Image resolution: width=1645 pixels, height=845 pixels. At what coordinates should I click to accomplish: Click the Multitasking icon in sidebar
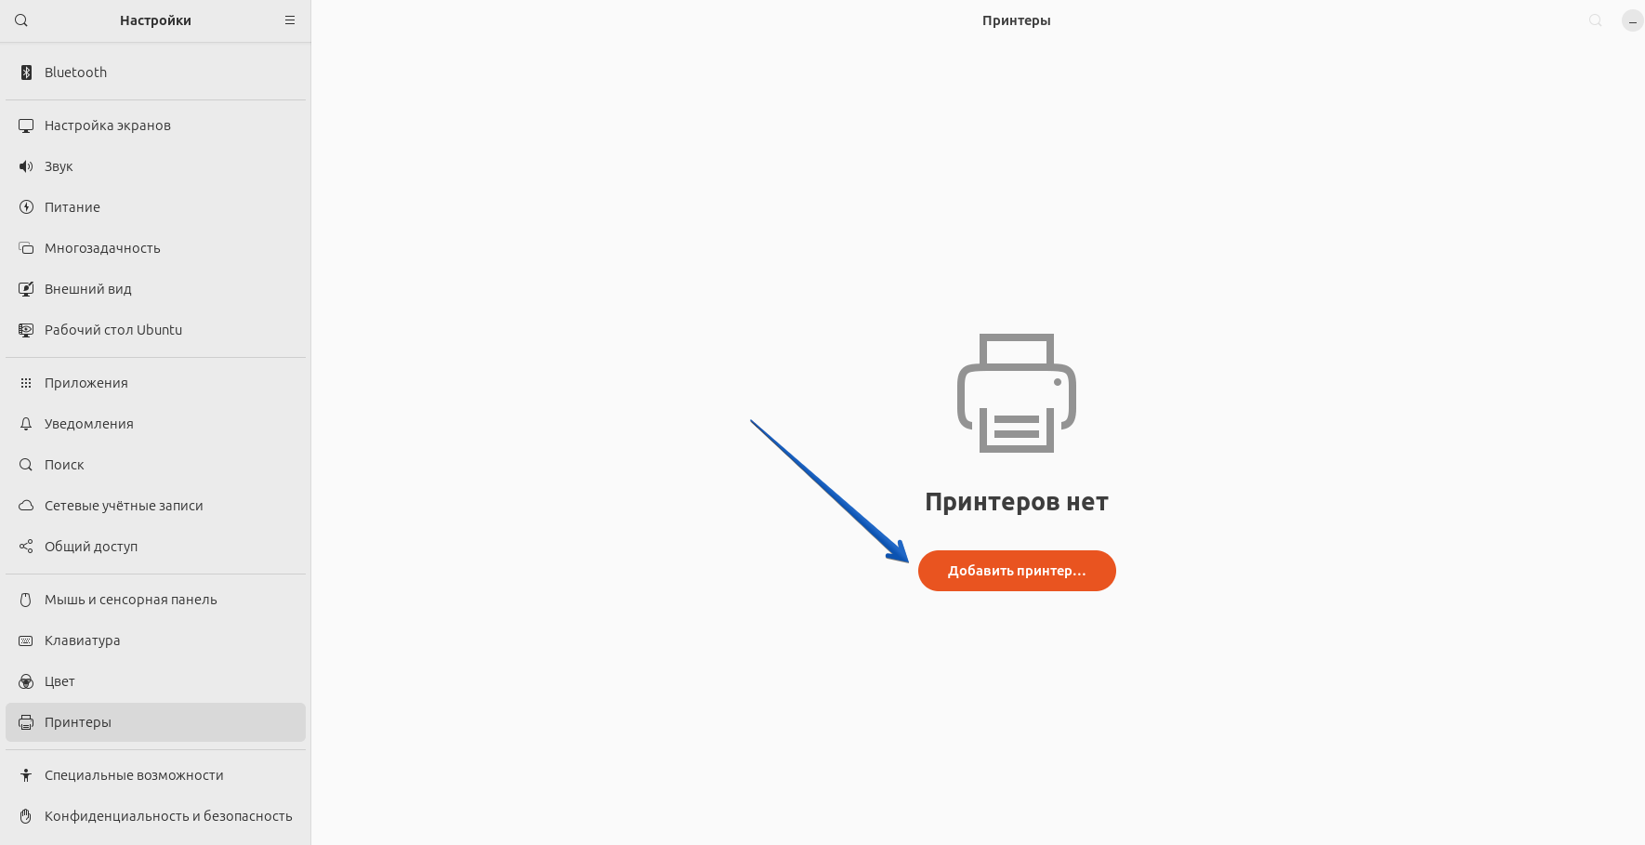pyautogui.click(x=26, y=248)
